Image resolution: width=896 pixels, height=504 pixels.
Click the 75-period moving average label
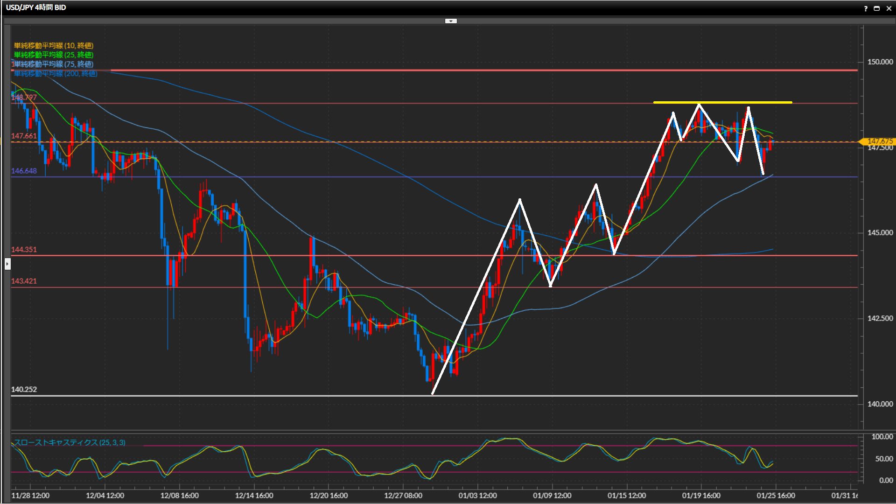[x=54, y=64]
